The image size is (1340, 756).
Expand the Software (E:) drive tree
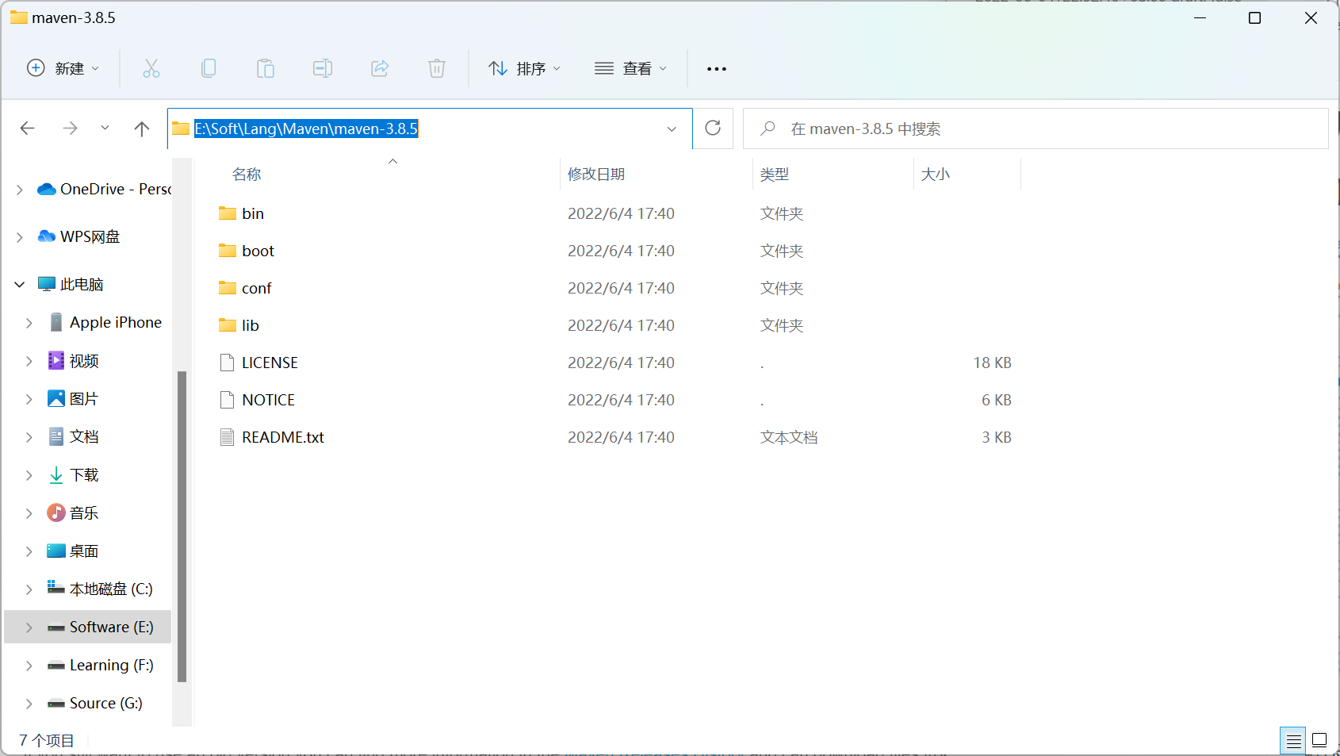29,627
